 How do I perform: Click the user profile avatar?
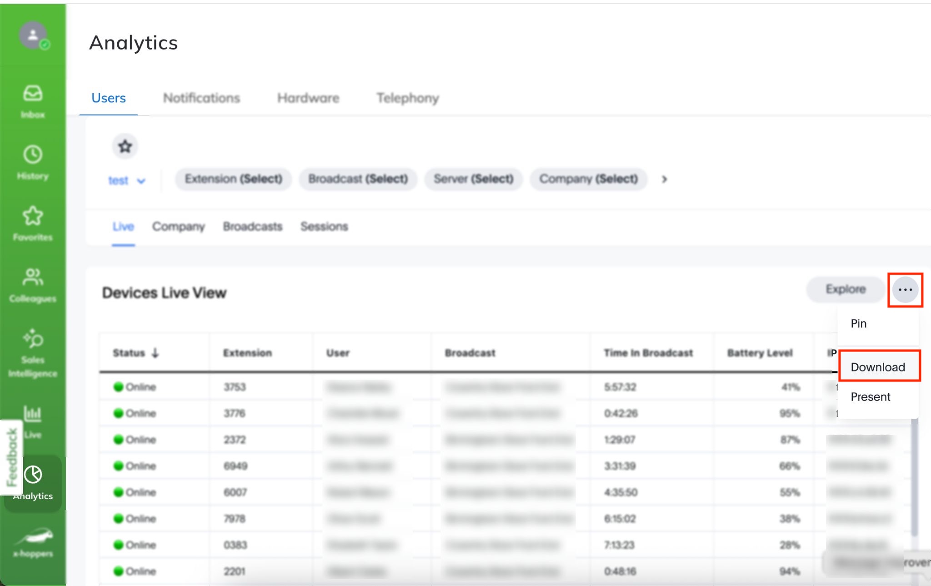pos(33,35)
